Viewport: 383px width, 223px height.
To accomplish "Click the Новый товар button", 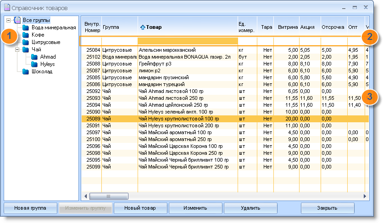I will [x=140, y=208].
